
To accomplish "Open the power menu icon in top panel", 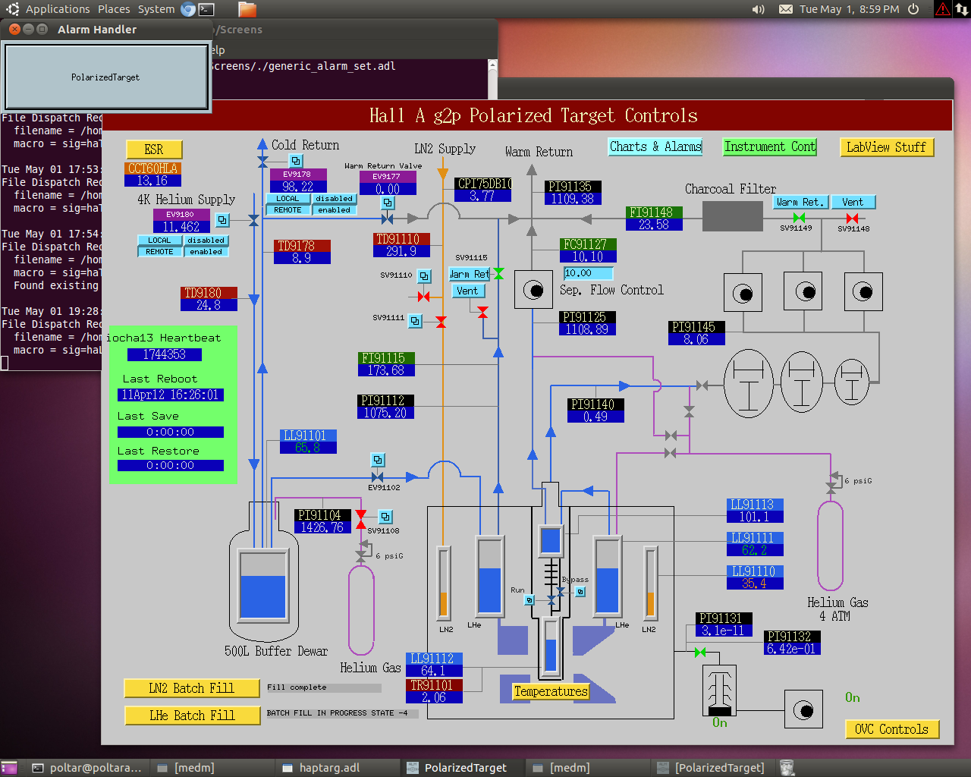I will click(x=913, y=9).
